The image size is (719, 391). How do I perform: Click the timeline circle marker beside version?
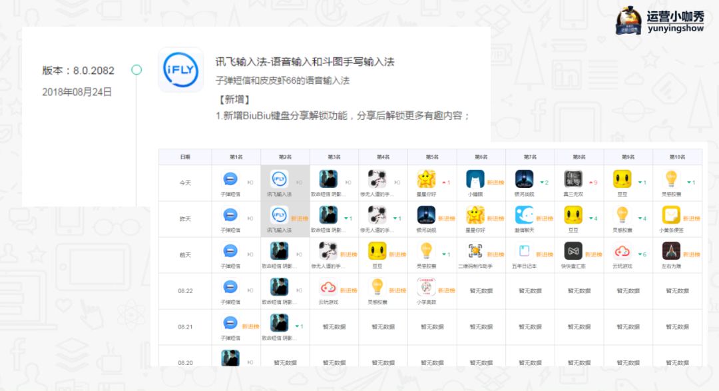pyautogui.click(x=136, y=70)
